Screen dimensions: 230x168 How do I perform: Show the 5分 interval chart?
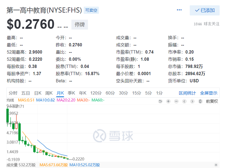148,93
